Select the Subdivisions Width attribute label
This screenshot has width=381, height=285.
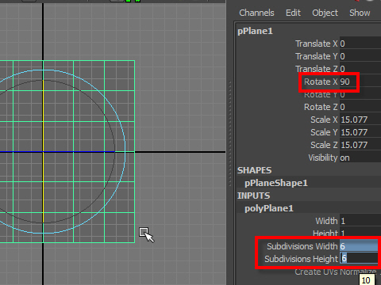[x=302, y=246]
